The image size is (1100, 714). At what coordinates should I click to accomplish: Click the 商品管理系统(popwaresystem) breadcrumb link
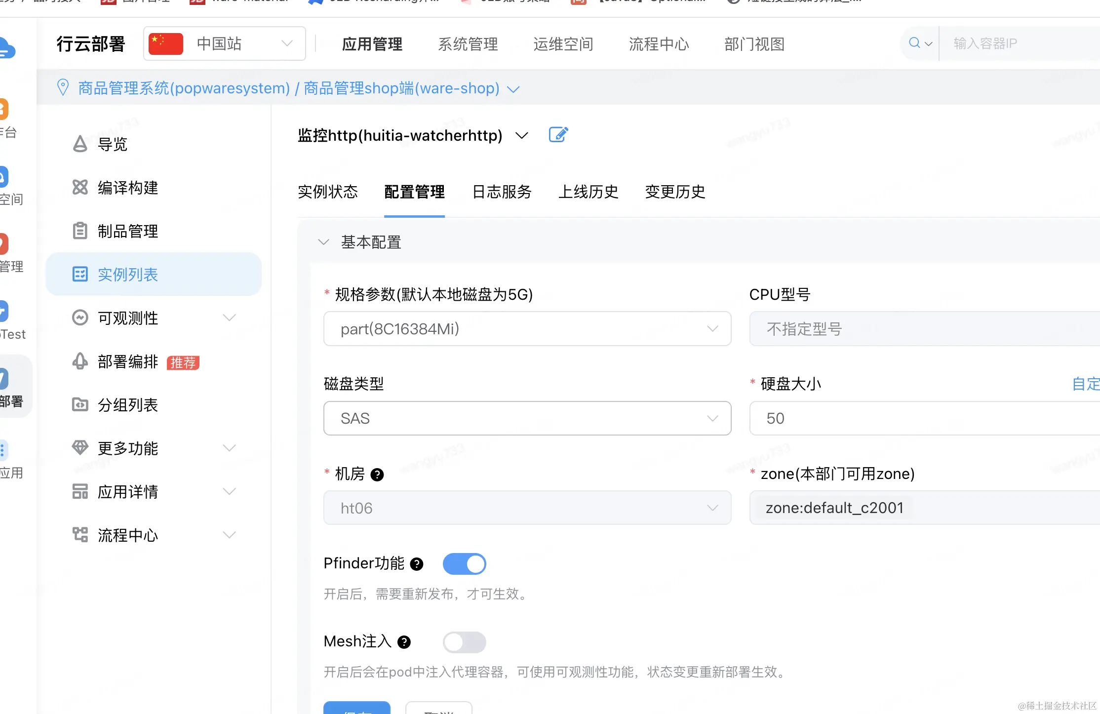point(184,88)
